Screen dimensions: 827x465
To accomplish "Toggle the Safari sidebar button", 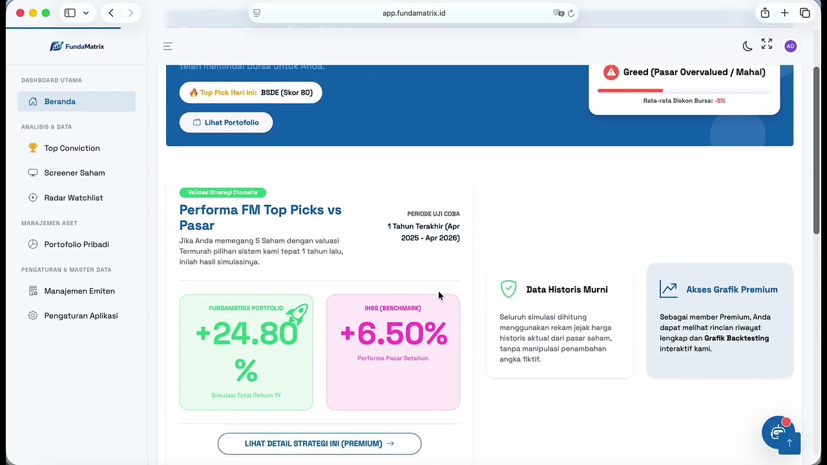I will [x=70, y=13].
